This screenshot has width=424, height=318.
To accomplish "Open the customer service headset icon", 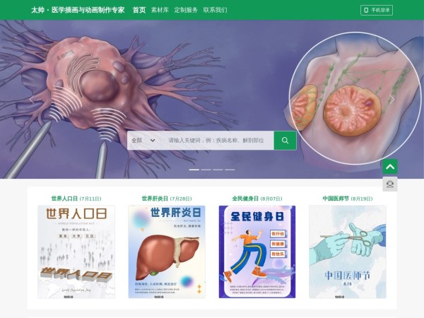I will click(x=389, y=184).
